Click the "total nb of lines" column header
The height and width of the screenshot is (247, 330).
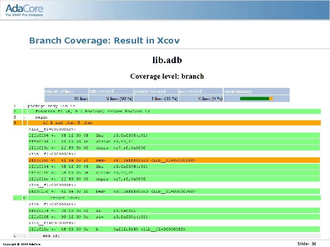66,91
